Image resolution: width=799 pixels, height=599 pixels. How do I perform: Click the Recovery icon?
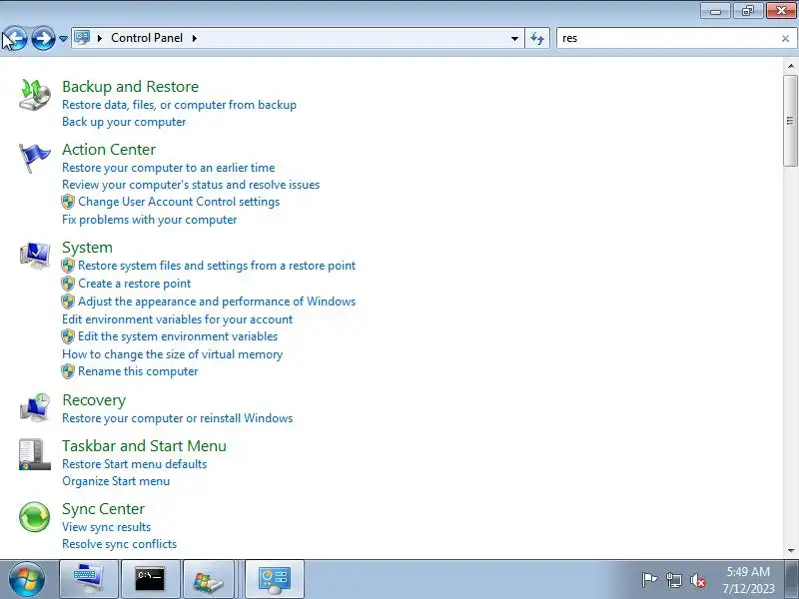click(x=35, y=407)
